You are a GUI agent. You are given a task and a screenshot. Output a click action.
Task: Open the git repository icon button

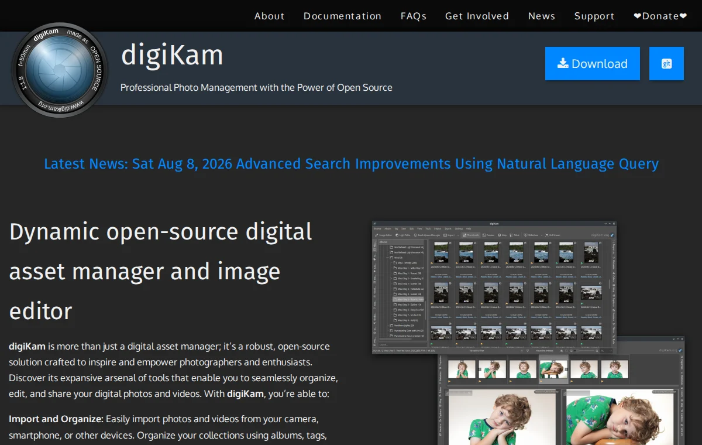[x=666, y=63]
